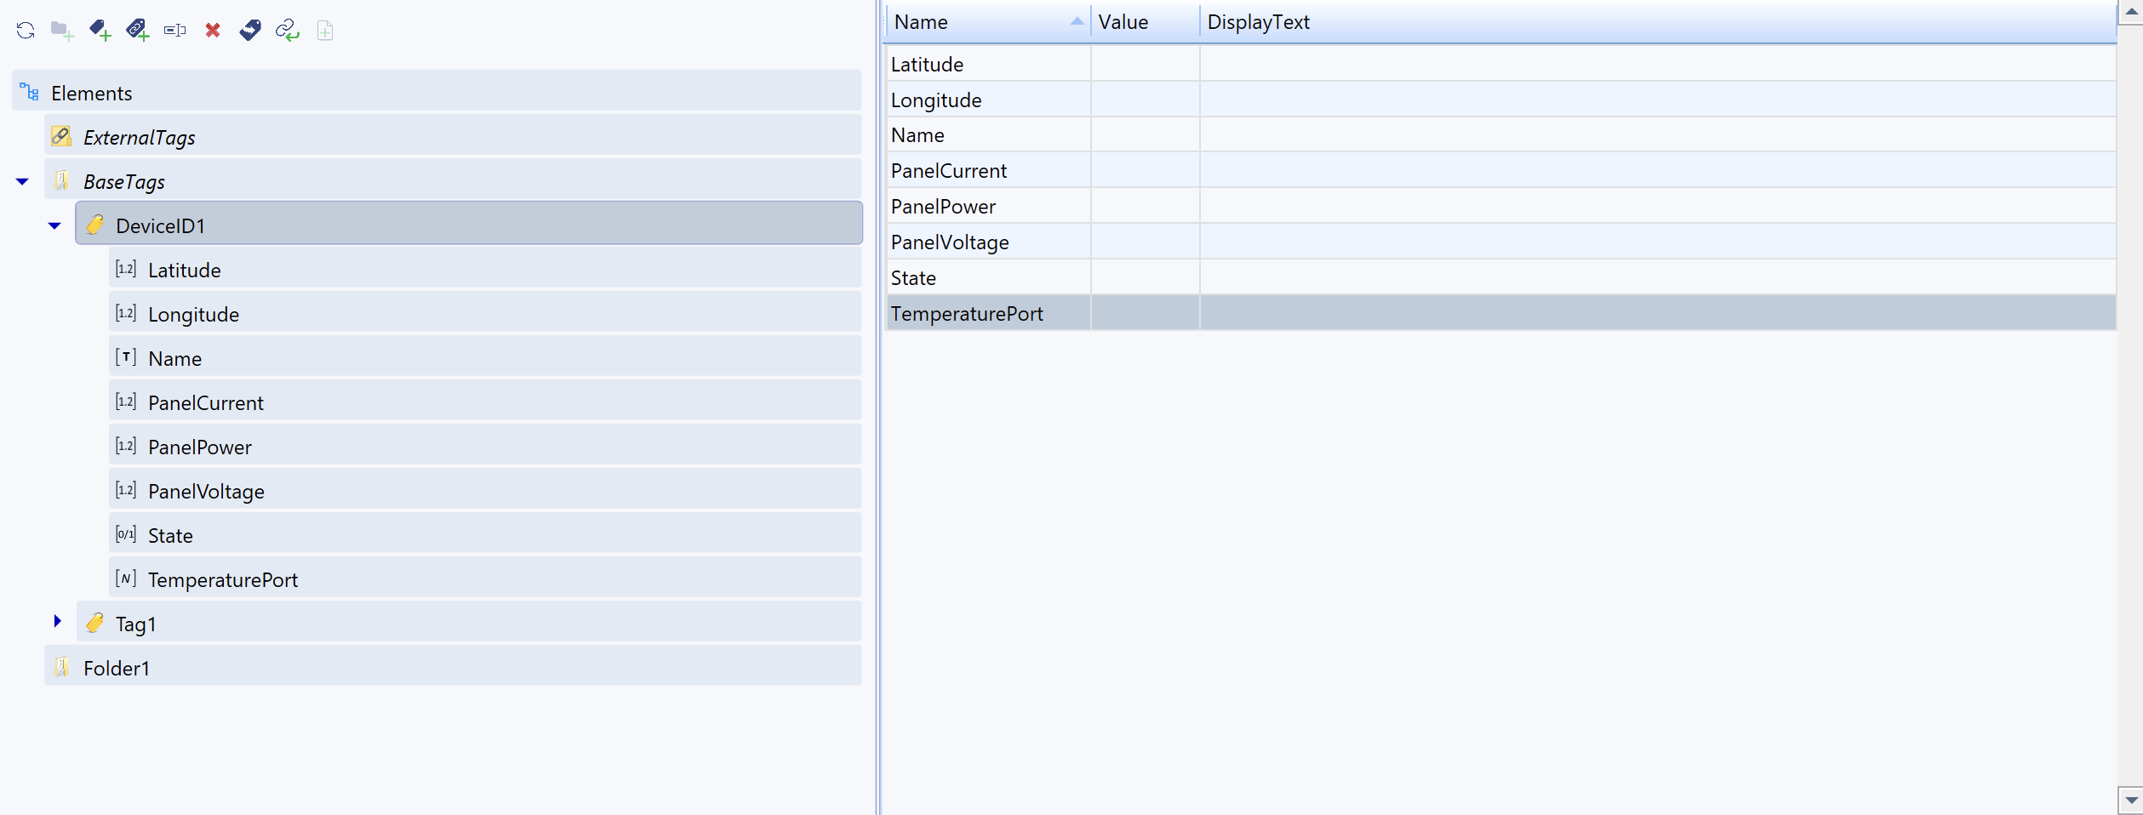
Task: Click the DisplayText column header
Action: [x=1258, y=22]
